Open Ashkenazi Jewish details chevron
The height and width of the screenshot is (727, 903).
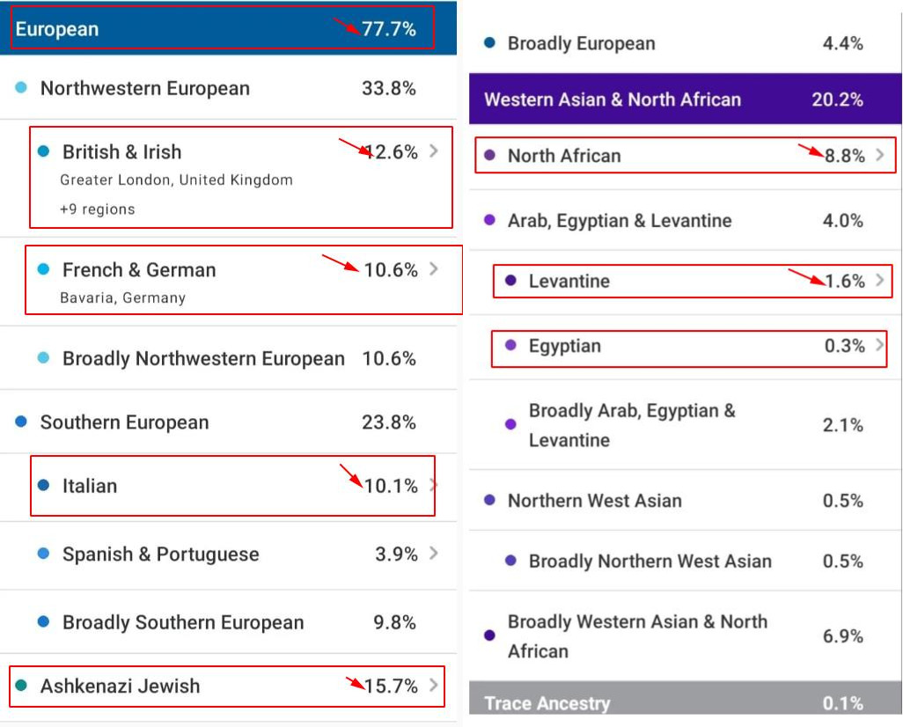pos(433,686)
